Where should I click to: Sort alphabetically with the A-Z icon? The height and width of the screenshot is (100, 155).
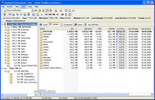[34, 15]
